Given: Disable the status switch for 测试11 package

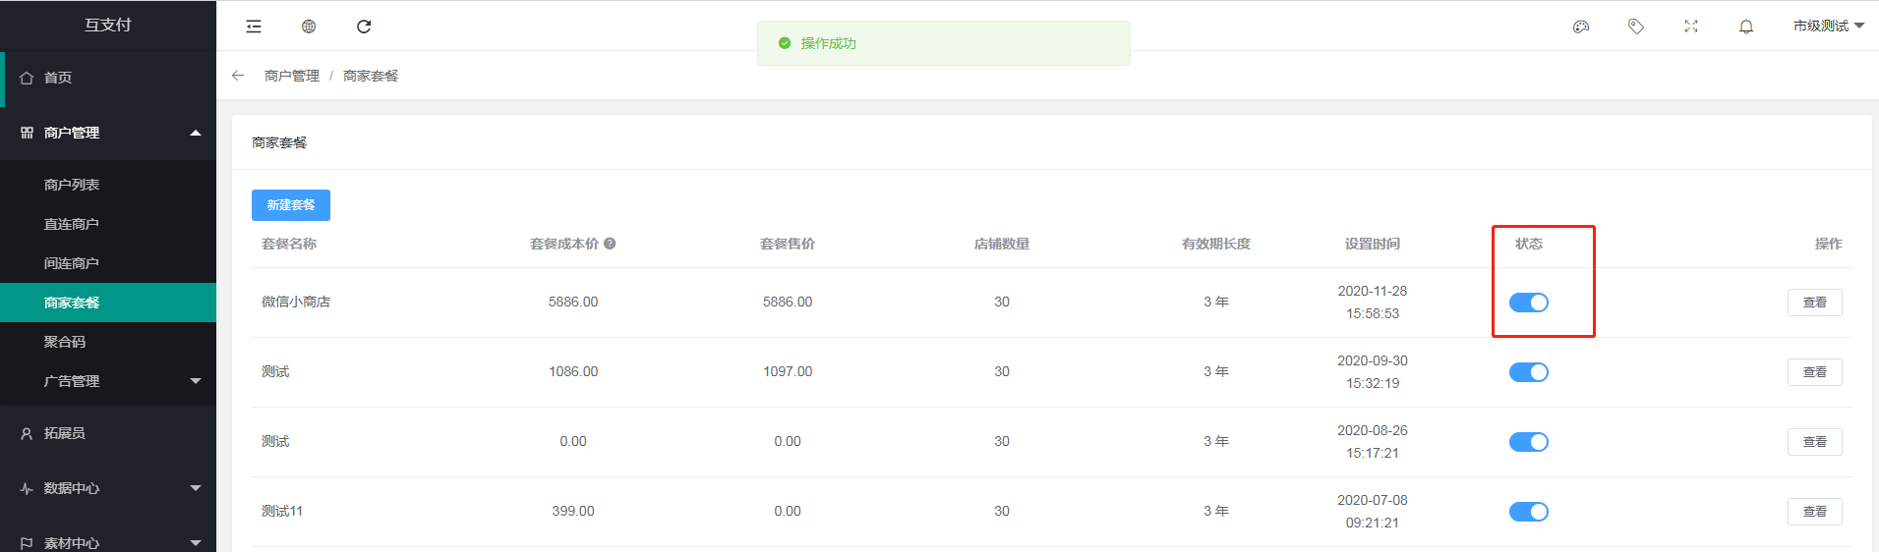Looking at the screenshot, I should (x=1529, y=512).
